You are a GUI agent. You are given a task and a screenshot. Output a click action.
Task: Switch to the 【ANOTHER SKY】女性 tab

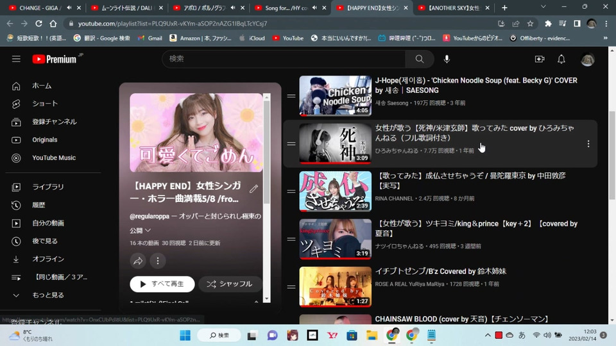tap(454, 8)
